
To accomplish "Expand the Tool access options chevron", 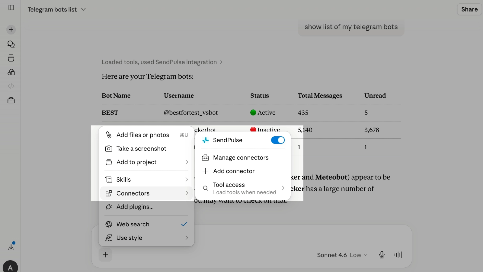I will point(283,188).
